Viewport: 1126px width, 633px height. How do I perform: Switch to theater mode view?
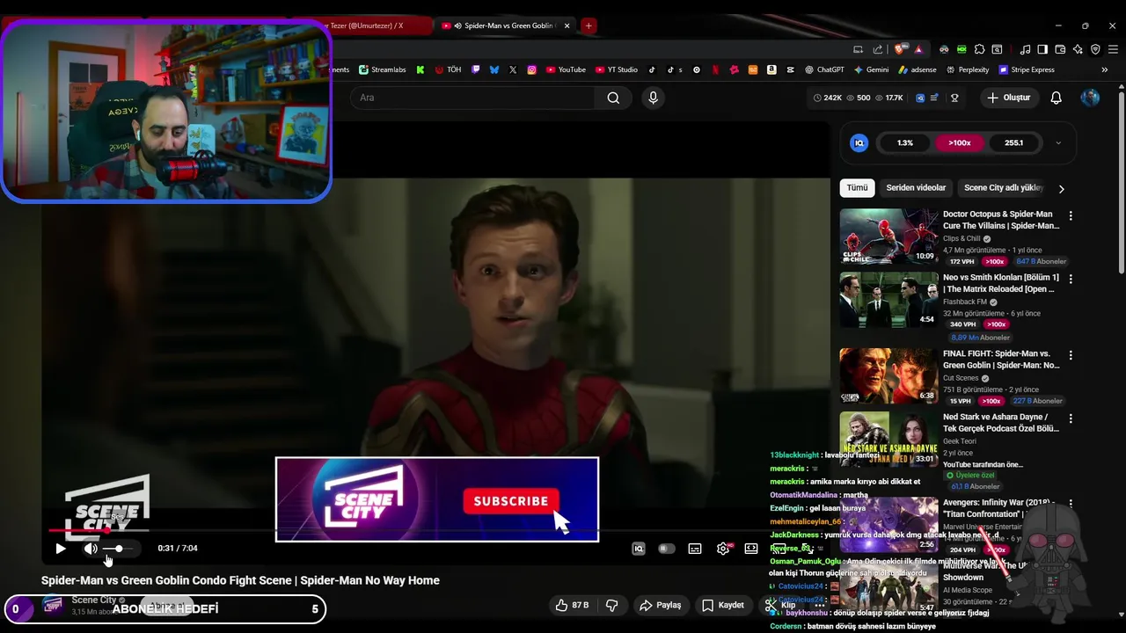click(751, 549)
